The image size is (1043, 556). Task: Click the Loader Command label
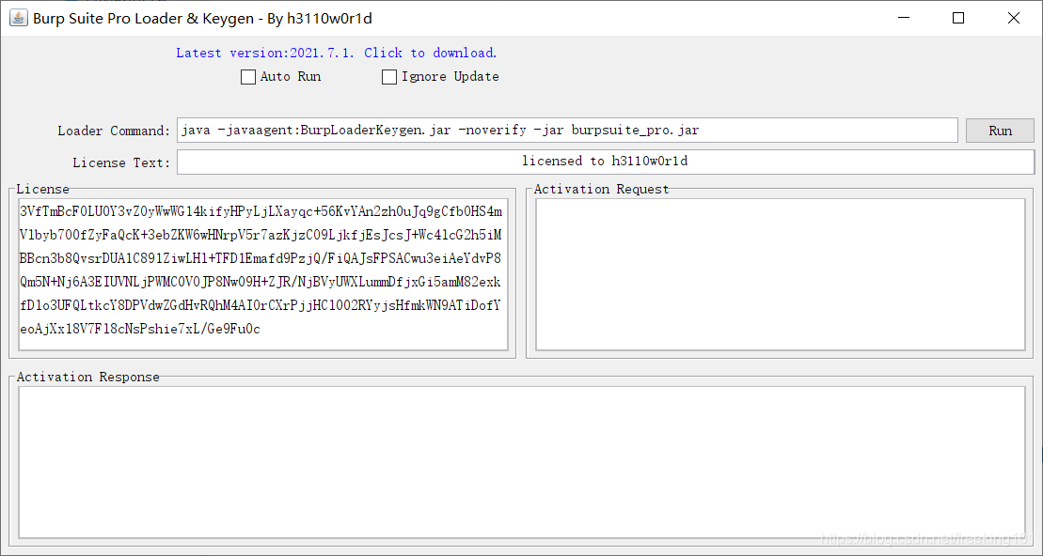pos(114,131)
